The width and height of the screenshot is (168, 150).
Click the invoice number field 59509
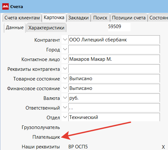pyautogui.click(x=119, y=27)
